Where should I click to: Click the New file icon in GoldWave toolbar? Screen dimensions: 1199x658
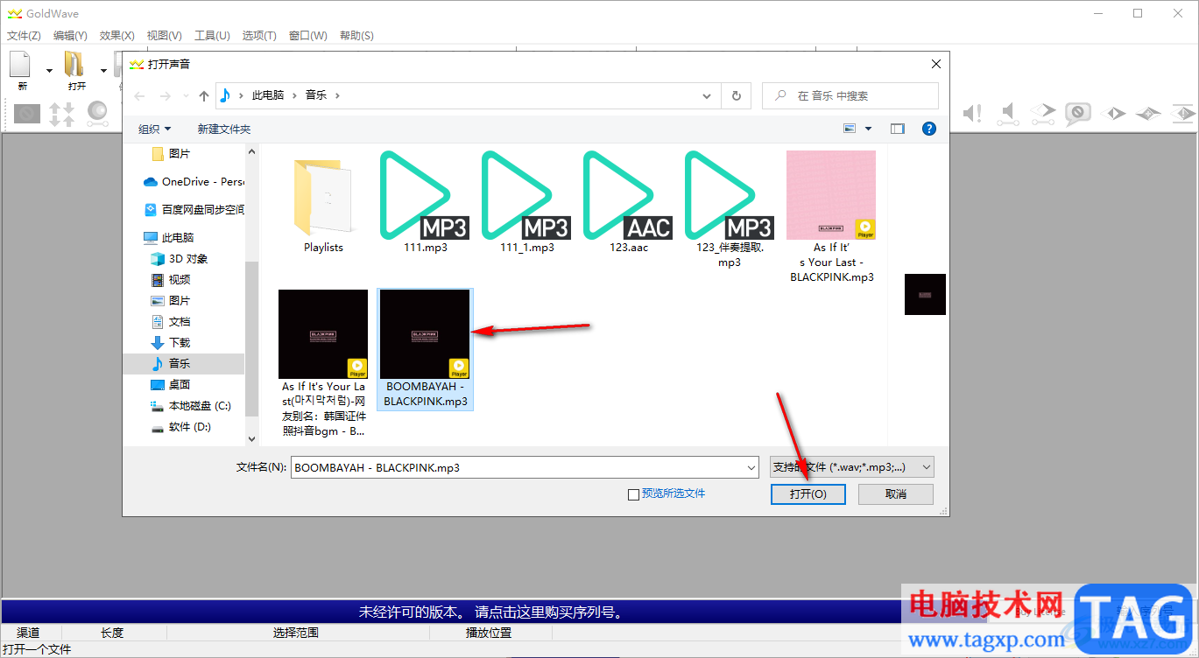pos(20,65)
